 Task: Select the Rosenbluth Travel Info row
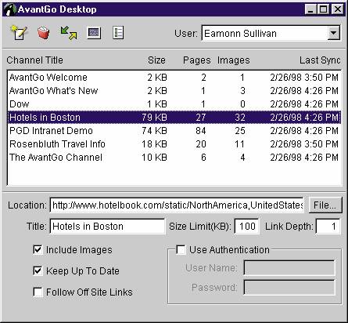tap(174, 144)
